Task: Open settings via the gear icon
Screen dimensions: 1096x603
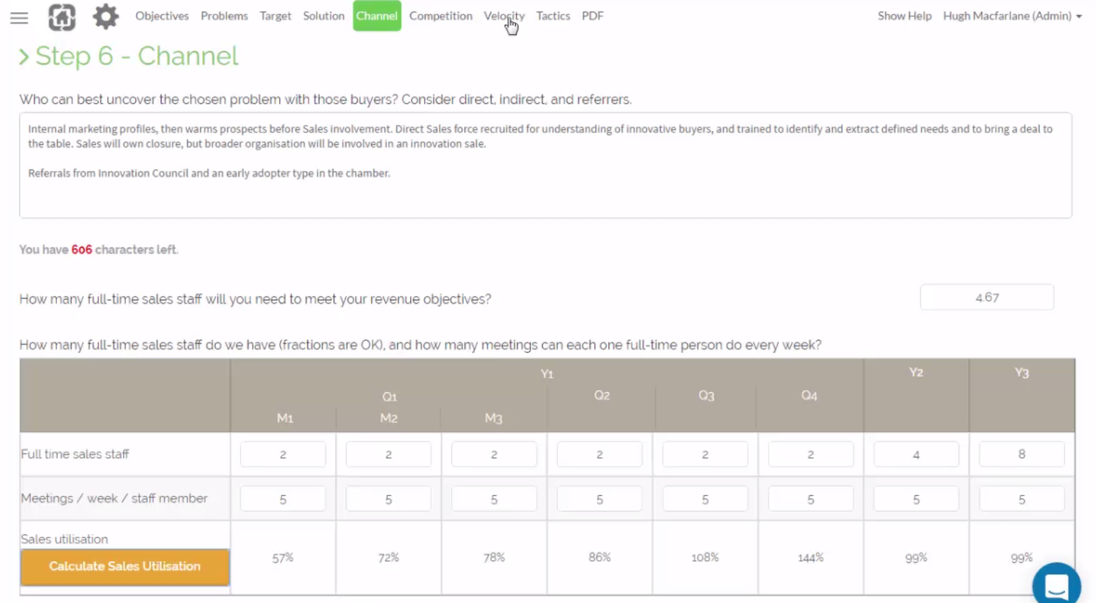Action: pos(104,16)
